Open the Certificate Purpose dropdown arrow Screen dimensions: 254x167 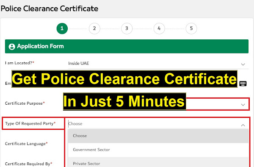[x=243, y=105]
